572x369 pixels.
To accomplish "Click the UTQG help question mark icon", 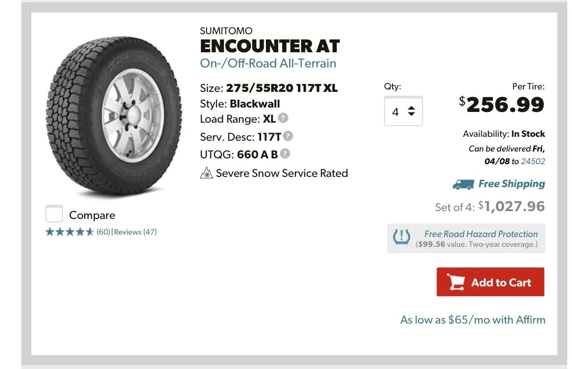I will click(286, 153).
